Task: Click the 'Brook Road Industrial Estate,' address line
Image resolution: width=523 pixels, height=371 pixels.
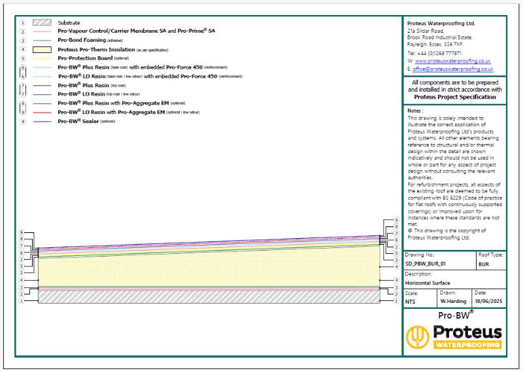Action: coord(439,37)
